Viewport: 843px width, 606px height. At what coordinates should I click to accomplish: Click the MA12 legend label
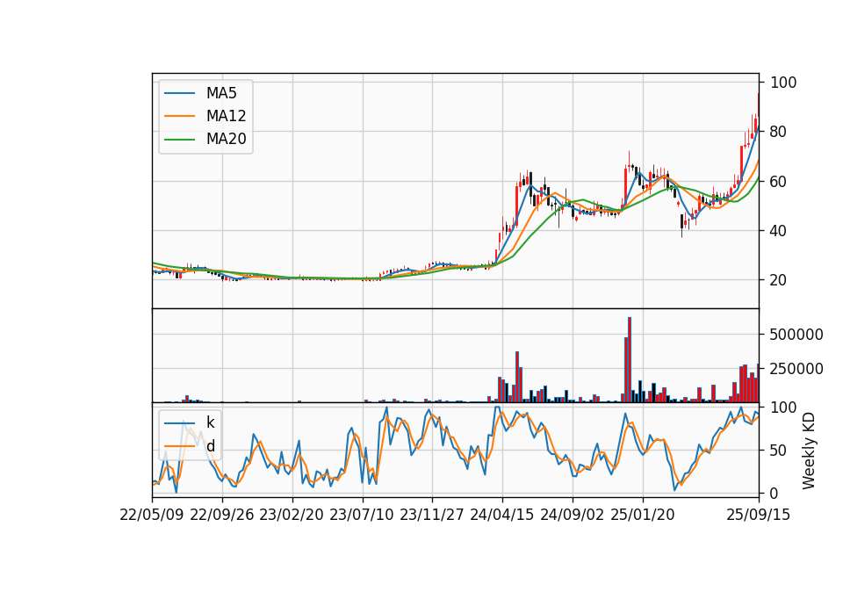click(226, 116)
